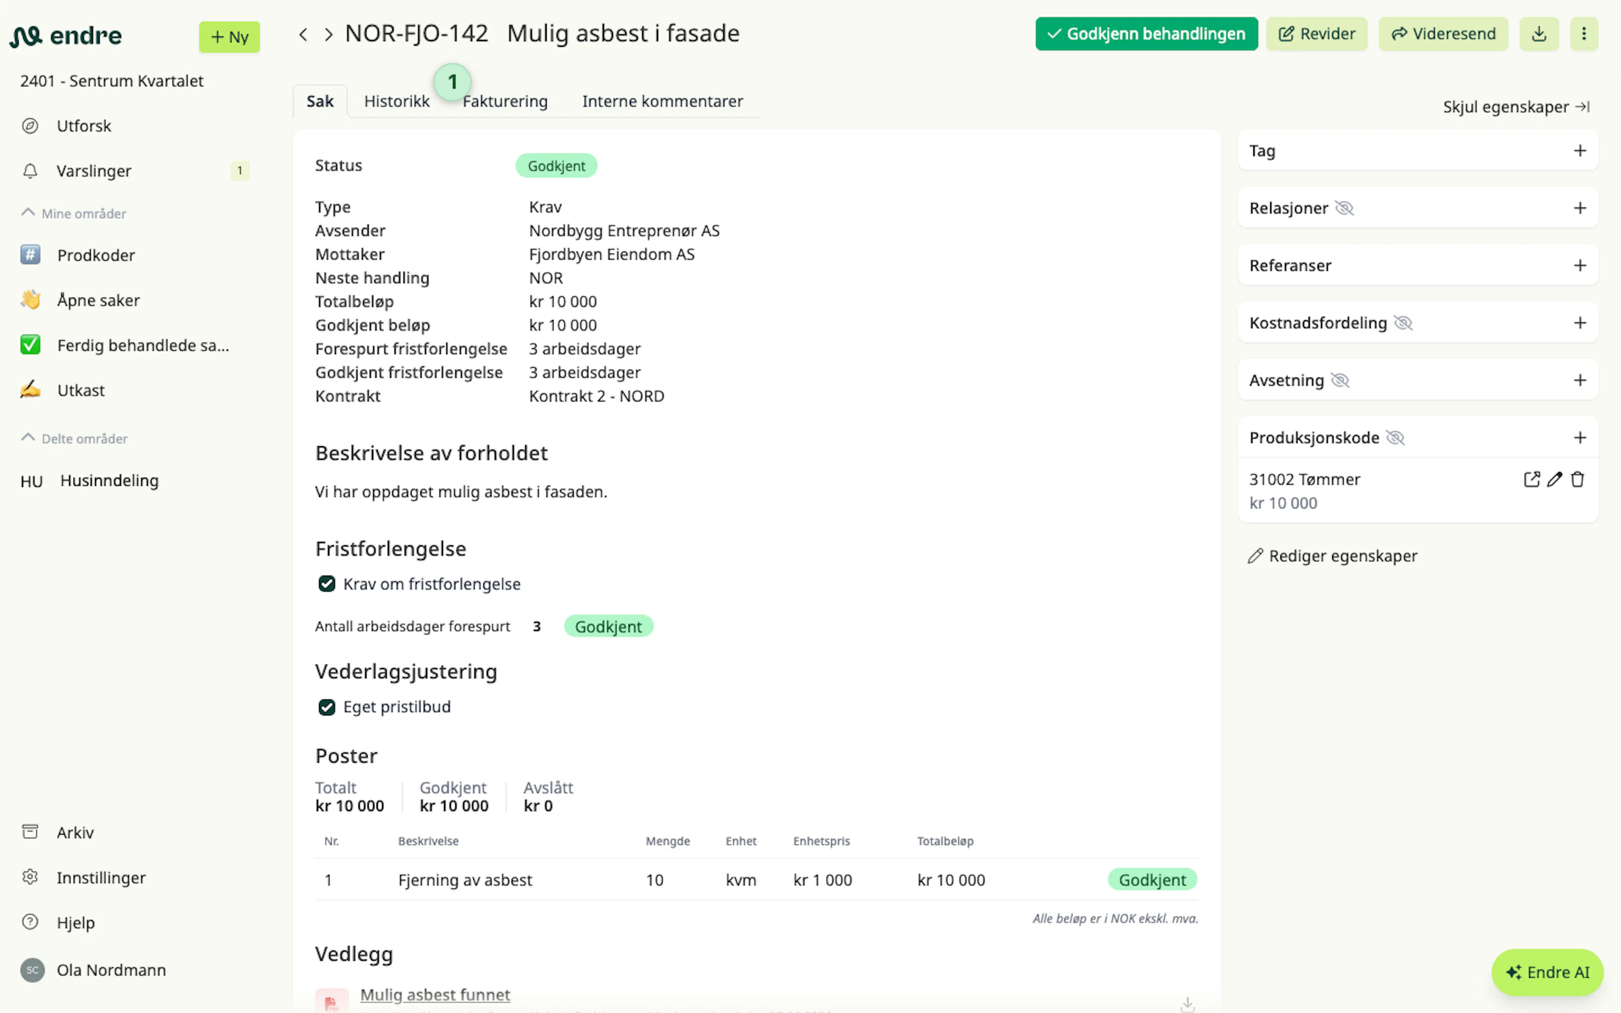This screenshot has height=1013, width=1621.
Task: Collapse Delte områder section
Action: (x=74, y=439)
